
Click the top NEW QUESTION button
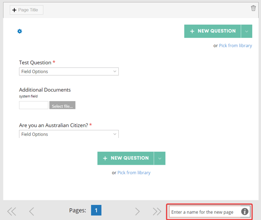212,31
